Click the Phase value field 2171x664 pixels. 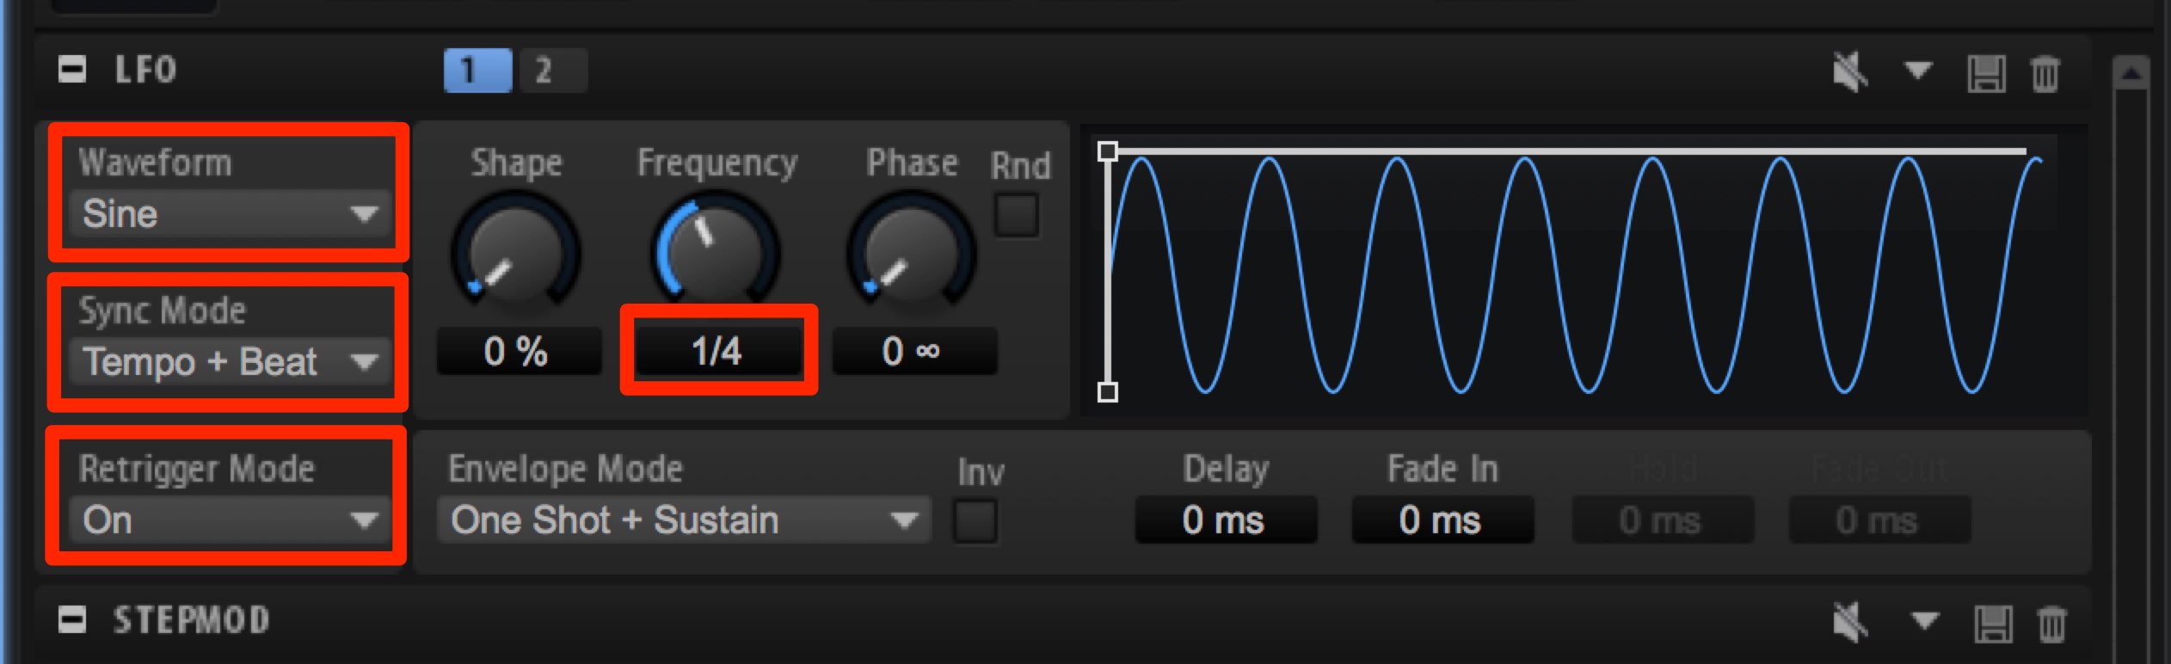pyautogui.click(x=914, y=351)
